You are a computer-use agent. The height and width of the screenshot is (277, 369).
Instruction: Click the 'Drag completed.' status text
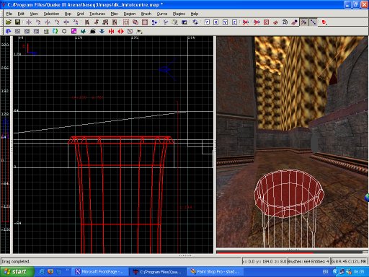[x=16, y=261]
